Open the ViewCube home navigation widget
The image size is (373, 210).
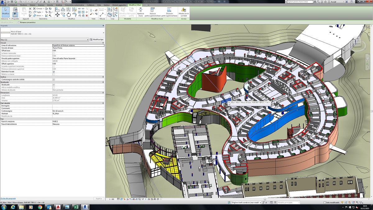click(357, 44)
